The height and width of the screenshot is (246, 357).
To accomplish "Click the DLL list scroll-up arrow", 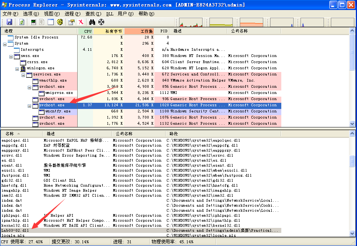I will click(352, 134).
